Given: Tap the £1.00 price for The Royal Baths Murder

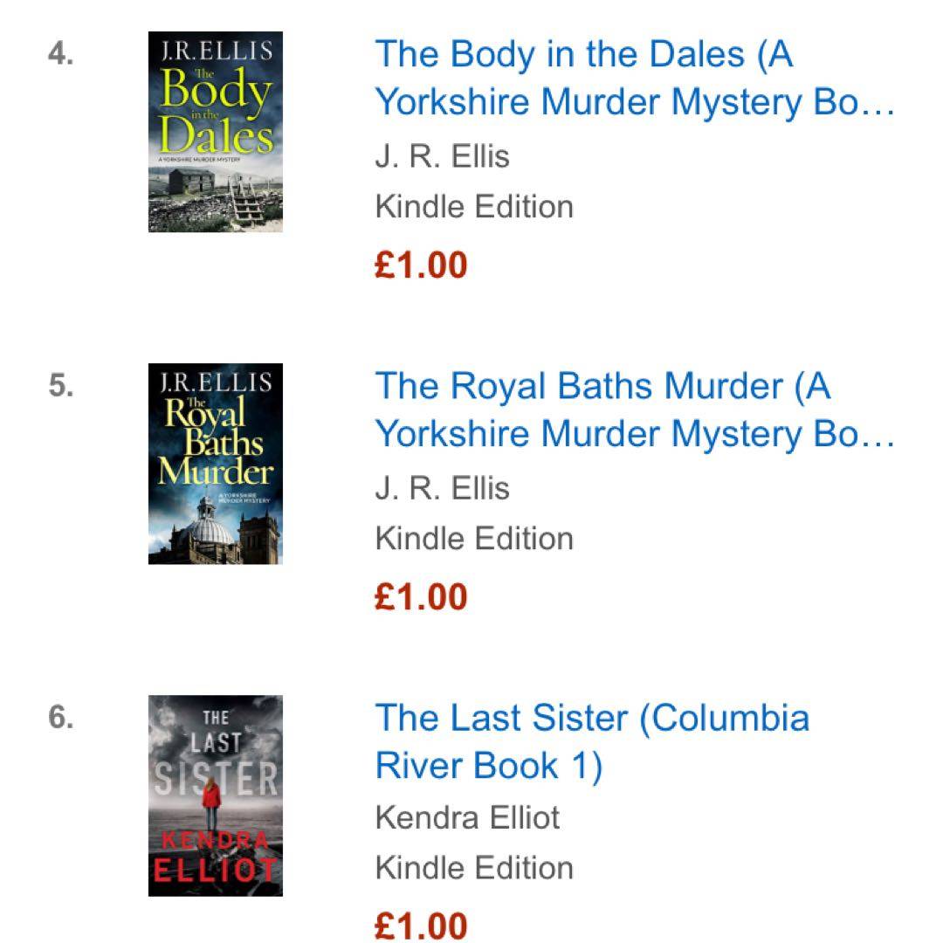Looking at the screenshot, I should coord(421,596).
